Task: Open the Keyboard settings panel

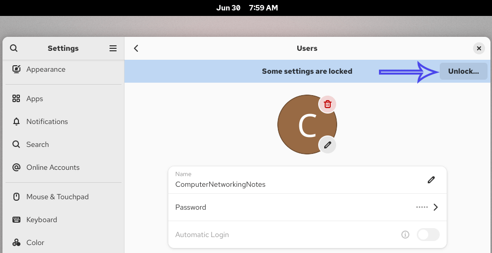Action: (63, 220)
